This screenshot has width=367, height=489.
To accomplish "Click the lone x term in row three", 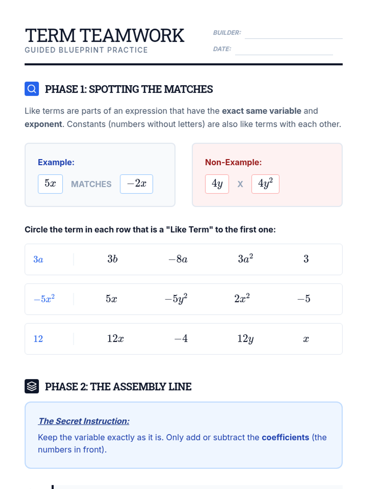I will (x=306, y=339).
